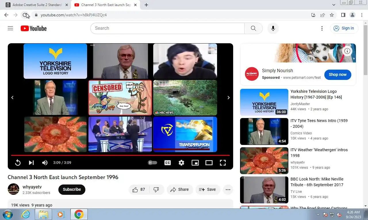Show next endscreen suggestions page
368x220 pixels.
pos(229,98)
